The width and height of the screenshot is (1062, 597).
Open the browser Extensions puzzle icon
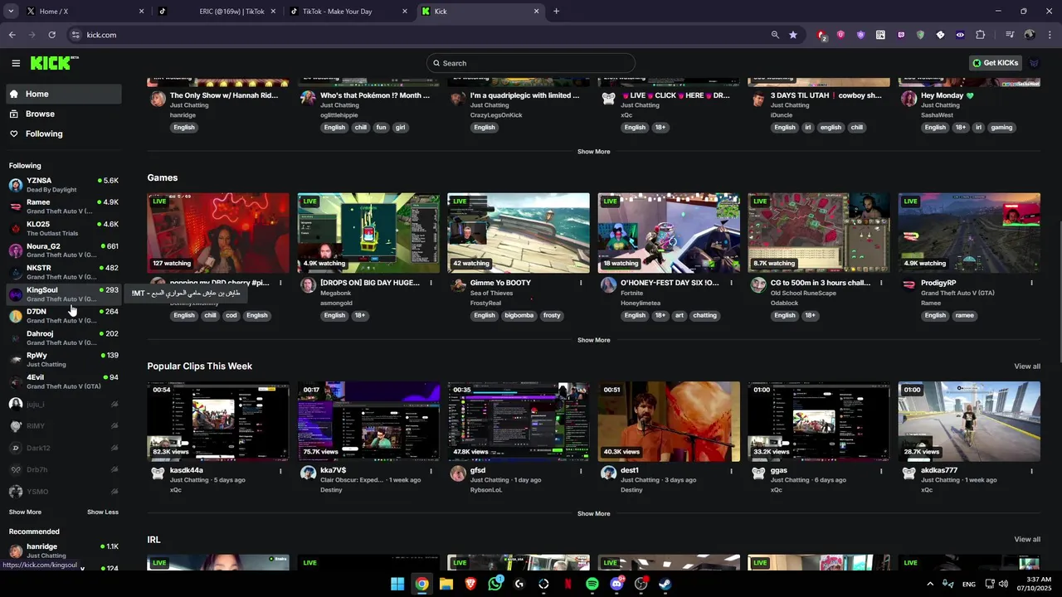980,35
